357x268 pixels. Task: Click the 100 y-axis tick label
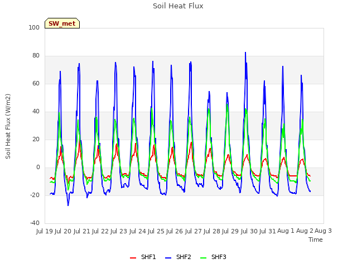click(x=34, y=27)
